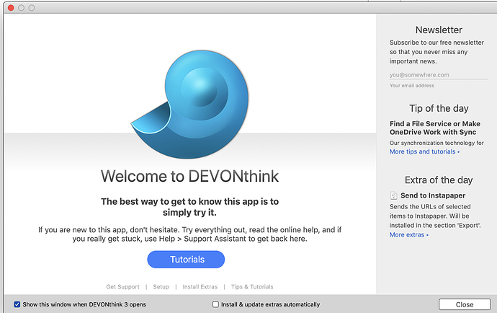Switch to the Tips & Tutorials tab
497x313 pixels.
coord(252,286)
